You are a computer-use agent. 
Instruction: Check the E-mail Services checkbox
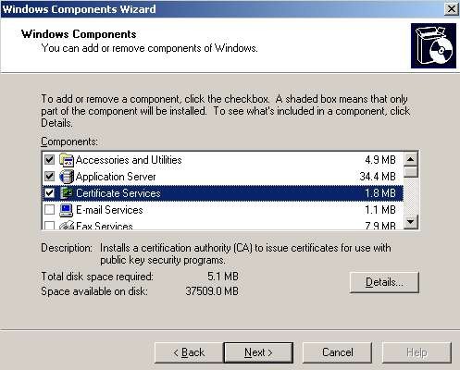[49, 210]
